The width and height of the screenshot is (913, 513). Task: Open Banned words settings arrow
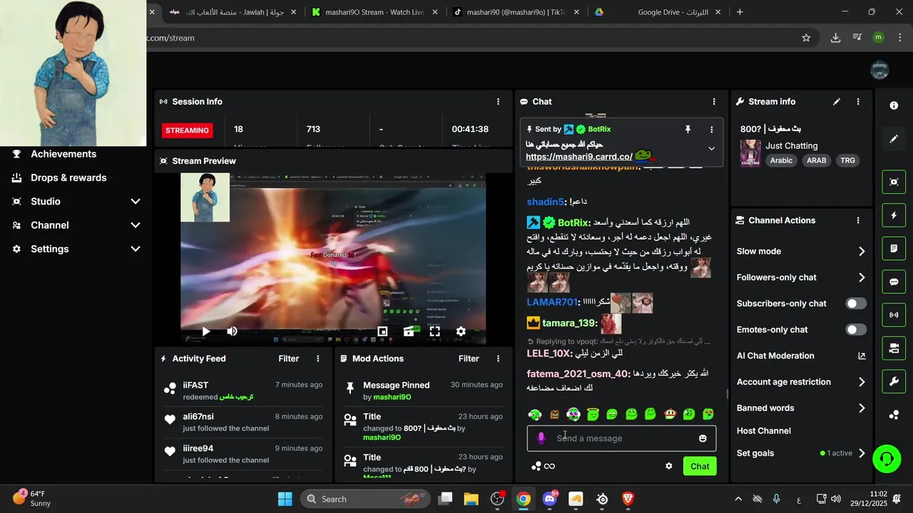click(x=862, y=408)
